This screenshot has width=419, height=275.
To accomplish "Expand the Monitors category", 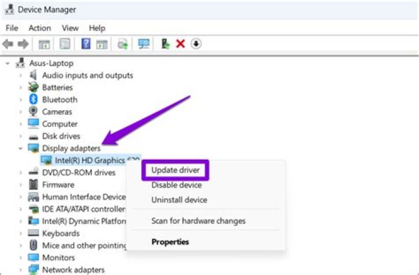I will [20, 258].
